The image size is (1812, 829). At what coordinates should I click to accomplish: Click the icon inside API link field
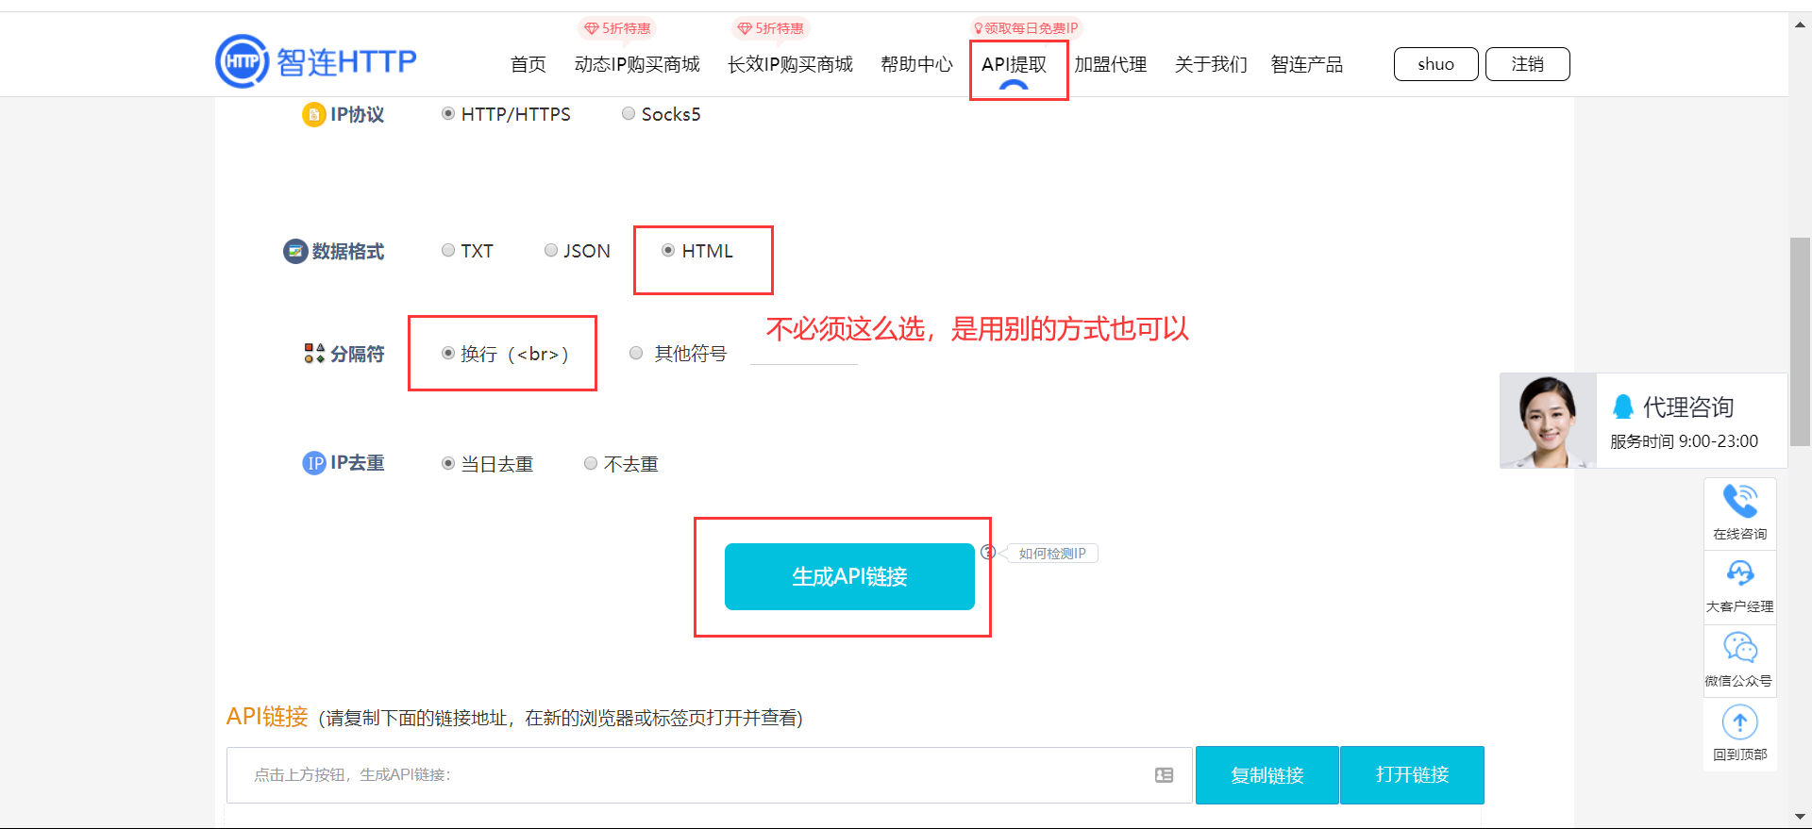[1164, 775]
